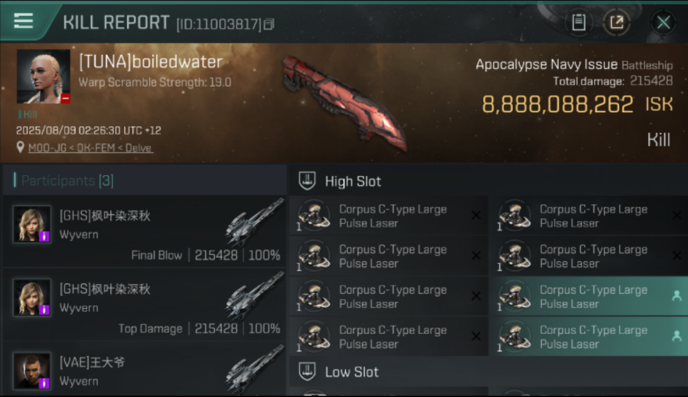Open [VAE]王大爷 character portrait
The image size is (688, 397).
[x=32, y=371]
